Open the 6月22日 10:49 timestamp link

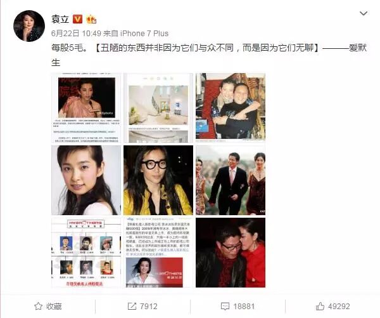tap(76, 33)
